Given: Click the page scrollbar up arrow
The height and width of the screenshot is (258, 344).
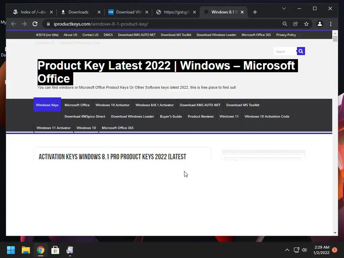Looking at the screenshot, I should (x=335, y=33).
